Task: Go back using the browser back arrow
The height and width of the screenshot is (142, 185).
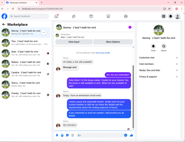Action: coord(3,9)
